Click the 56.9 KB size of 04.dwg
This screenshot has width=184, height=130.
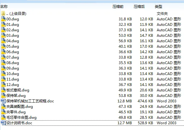pos(125,41)
